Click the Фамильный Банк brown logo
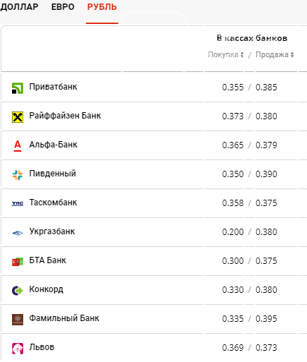 tap(18, 320)
